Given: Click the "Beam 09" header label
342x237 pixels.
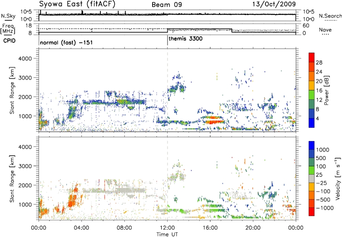Looking at the screenshot, I should pos(167,5).
